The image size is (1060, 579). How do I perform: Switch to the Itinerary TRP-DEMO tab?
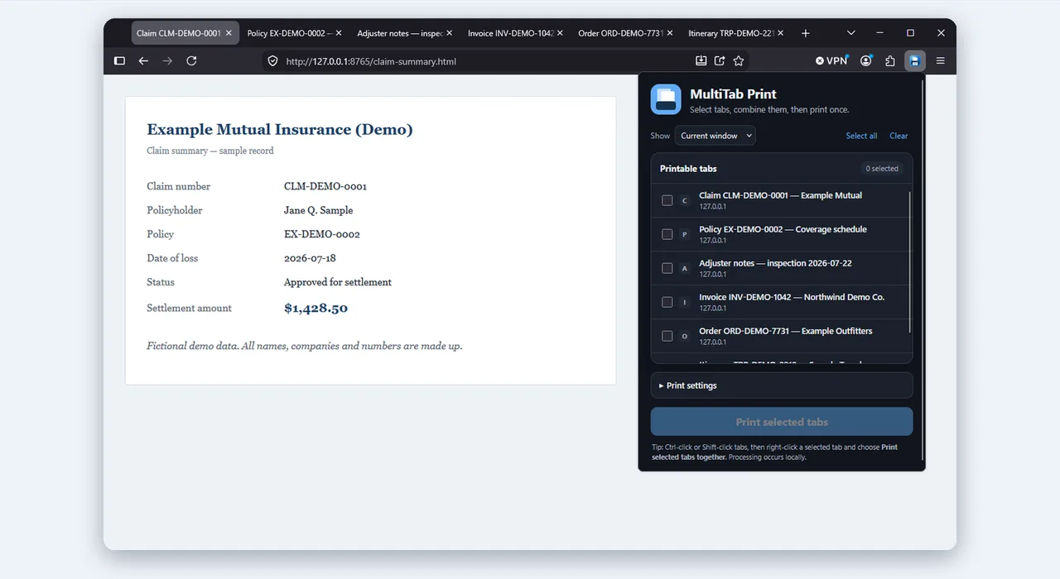click(735, 33)
